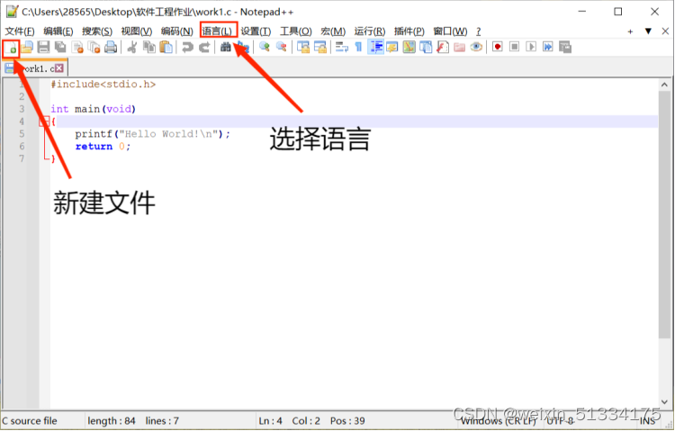
Task: Open the Document List panel icon
Action: point(426,47)
